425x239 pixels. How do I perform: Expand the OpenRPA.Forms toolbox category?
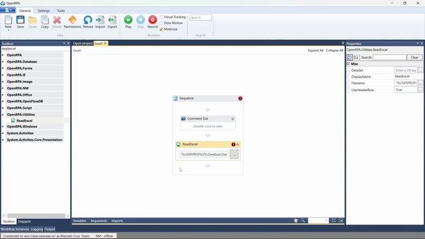point(3,68)
